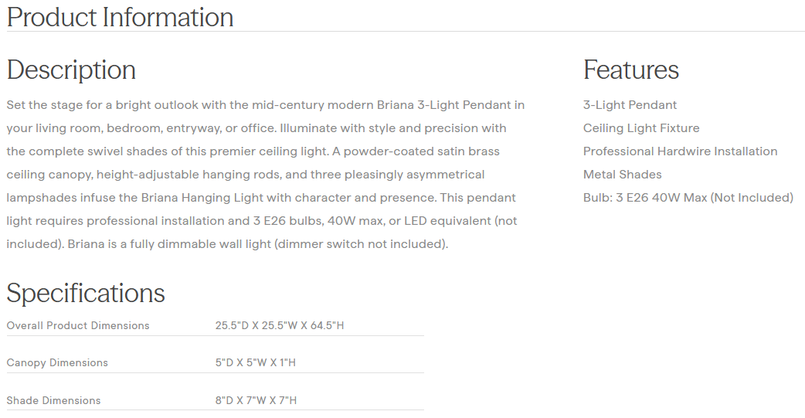Click the "Shade Dimensions" label
Viewport: 805px width, 418px height.
[53, 400]
